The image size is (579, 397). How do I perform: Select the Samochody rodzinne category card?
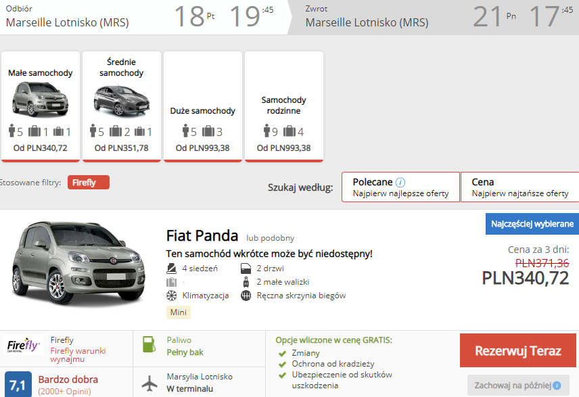tap(284, 106)
